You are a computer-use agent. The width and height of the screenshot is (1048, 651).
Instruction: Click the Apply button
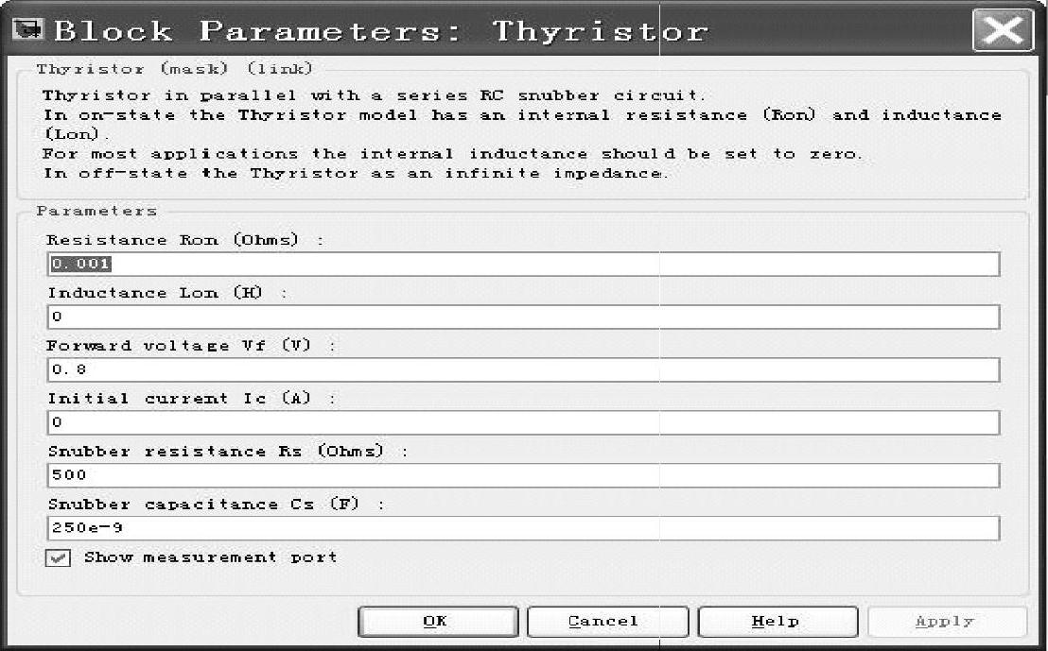coord(946,622)
